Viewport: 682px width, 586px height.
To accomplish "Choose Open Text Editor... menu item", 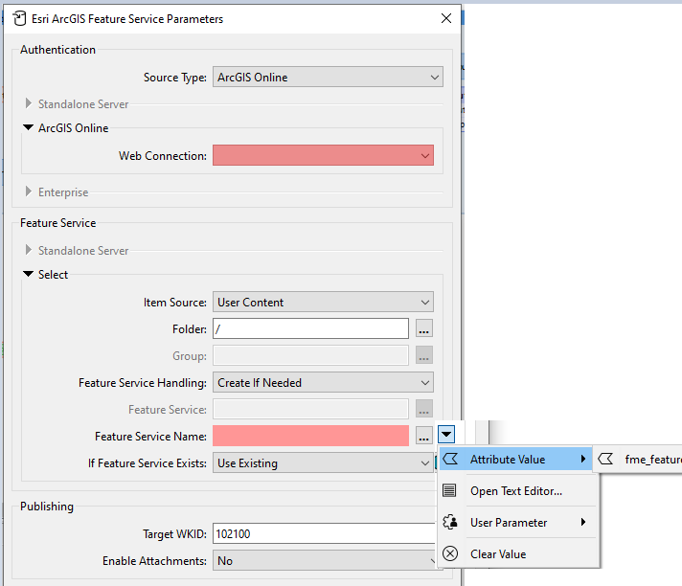I will coord(518,491).
